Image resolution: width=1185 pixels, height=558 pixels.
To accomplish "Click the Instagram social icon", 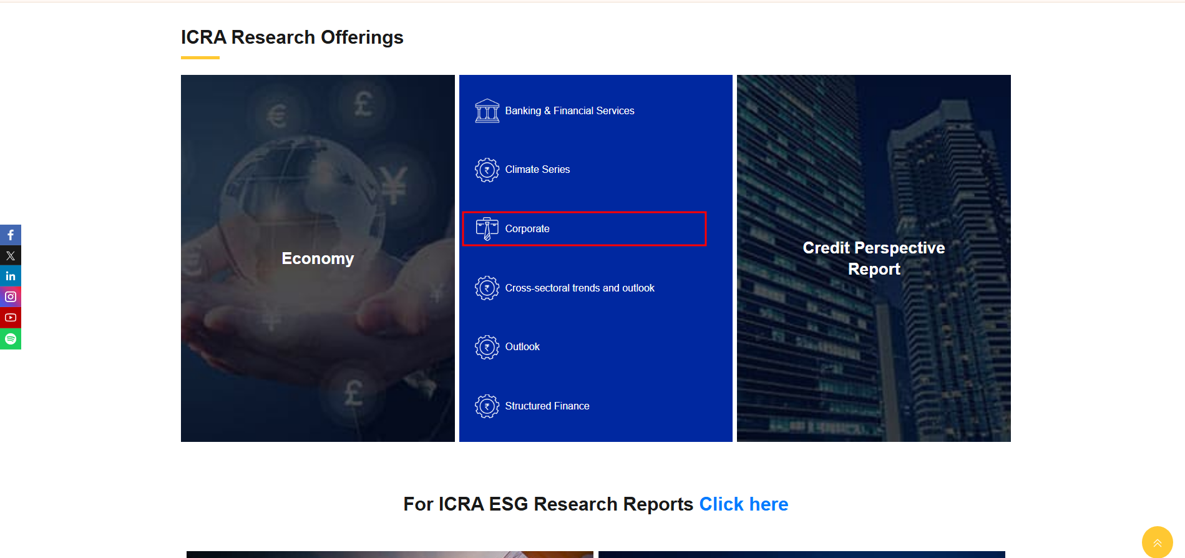I will (x=11, y=296).
